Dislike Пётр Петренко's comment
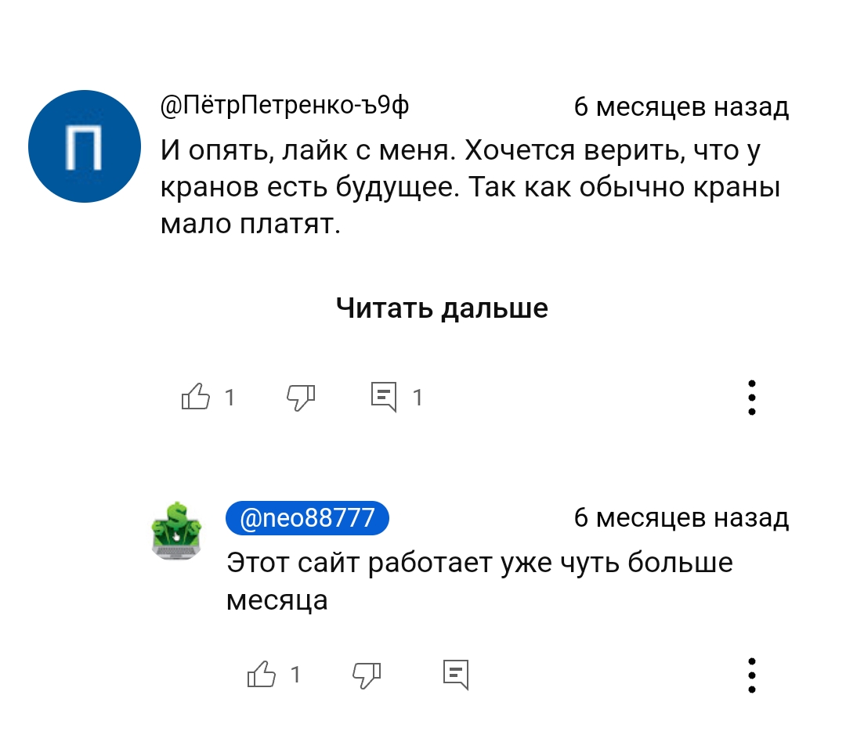846x731 pixels. click(301, 398)
